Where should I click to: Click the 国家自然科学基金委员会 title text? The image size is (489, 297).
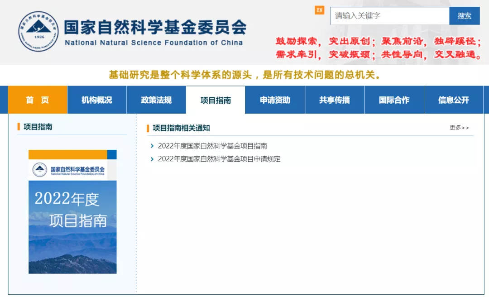(x=155, y=27)
